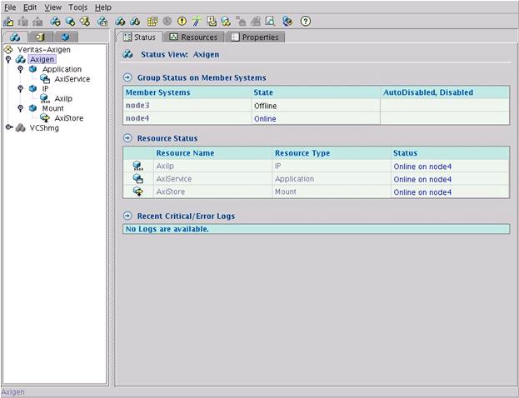Click the Add System toolbar icon
The image size is (519, 398).
coord(85,22)
